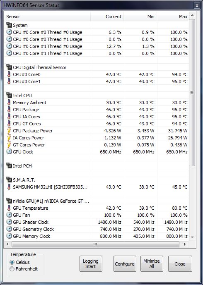
Task: Select the nVidia GPU group chip icon
Action: coord(9,201)
